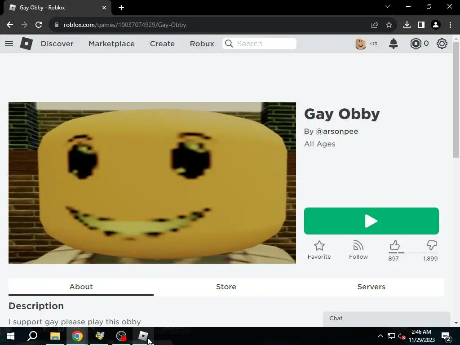Switch to the Store tab
Image resolution: width=460 pixels, height=345 pixels.
[x=226, y=287]
